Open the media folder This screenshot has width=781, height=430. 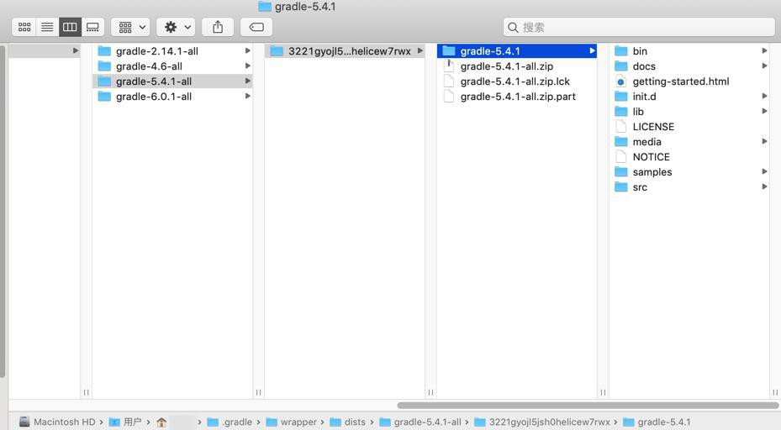pos(689,142)
